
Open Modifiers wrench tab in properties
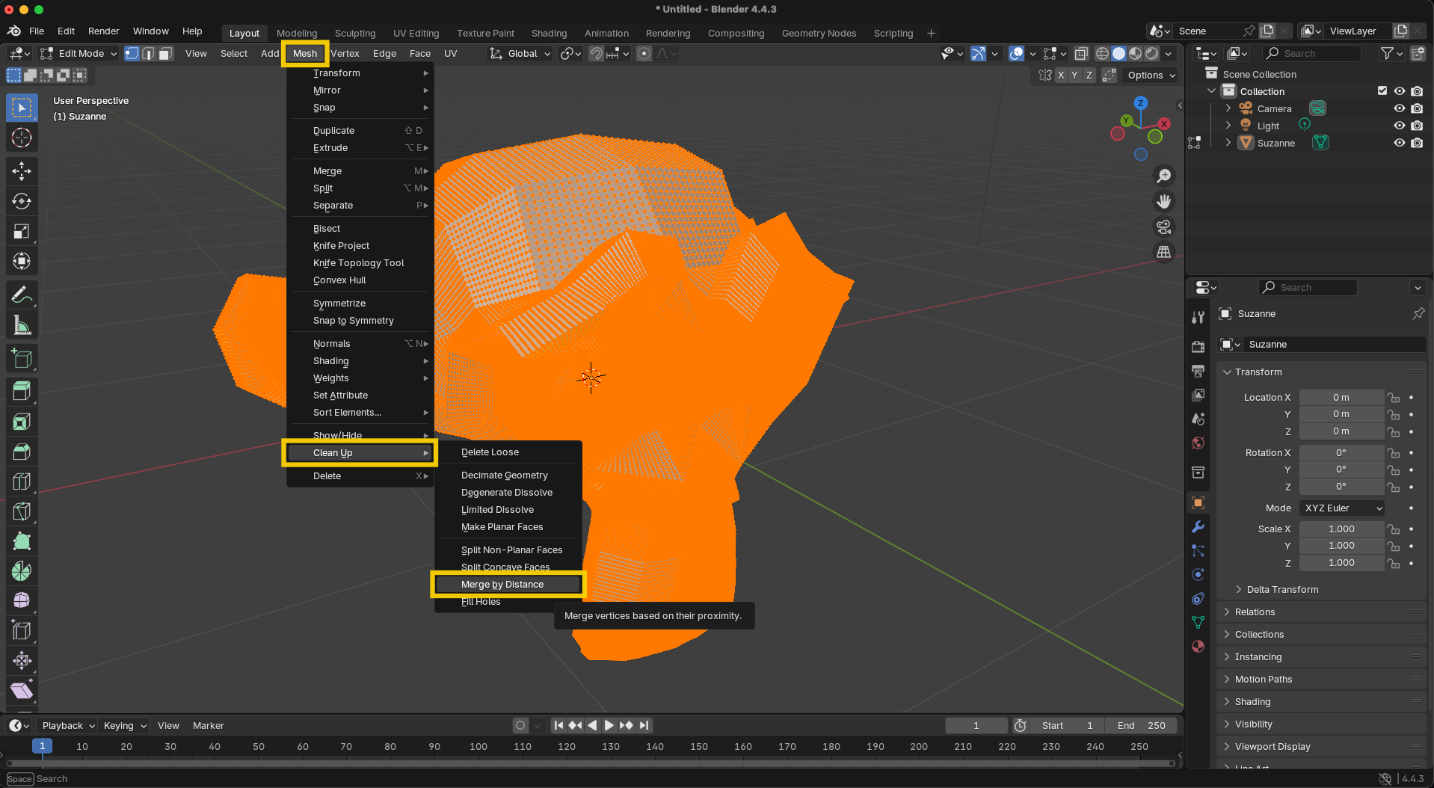[x=1198, y=527]
